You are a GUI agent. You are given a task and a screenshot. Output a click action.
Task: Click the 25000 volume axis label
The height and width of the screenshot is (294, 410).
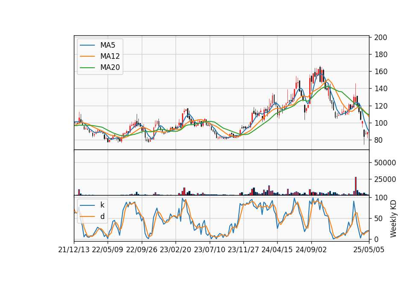pos(385,179)
